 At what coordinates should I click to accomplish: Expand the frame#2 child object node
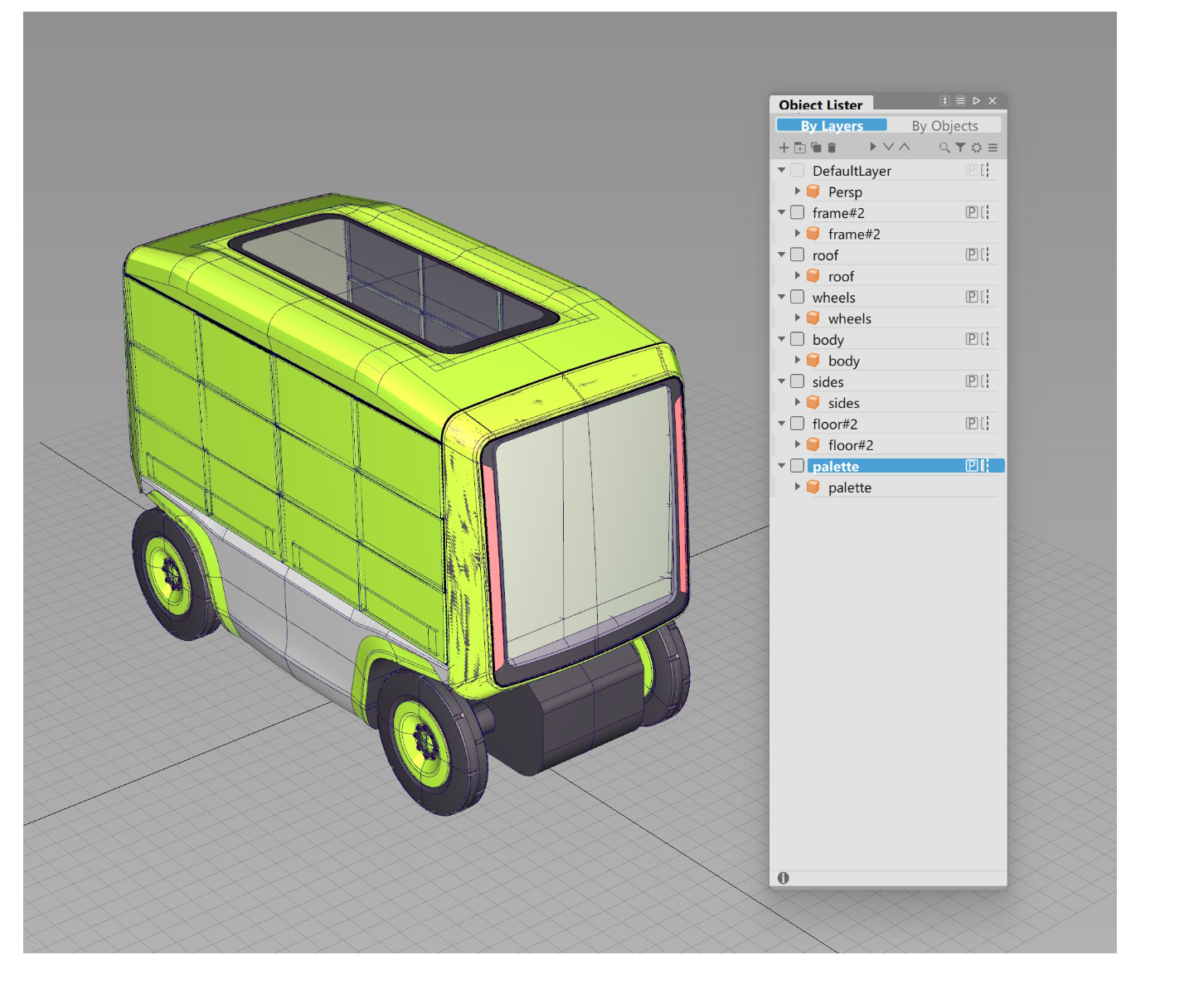(x=798, y=234)
